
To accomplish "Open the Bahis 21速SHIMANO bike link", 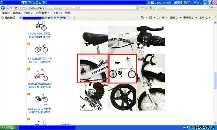I will point(40,85).
